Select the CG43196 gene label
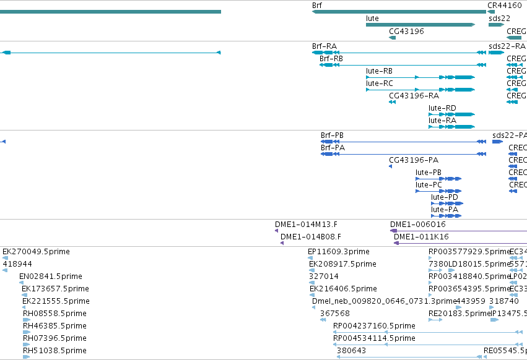 (406, 31)
